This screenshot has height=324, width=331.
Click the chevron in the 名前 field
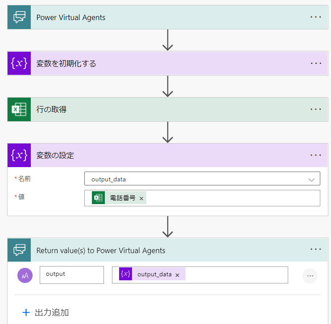pyautogui.click(x=311, y=180)
